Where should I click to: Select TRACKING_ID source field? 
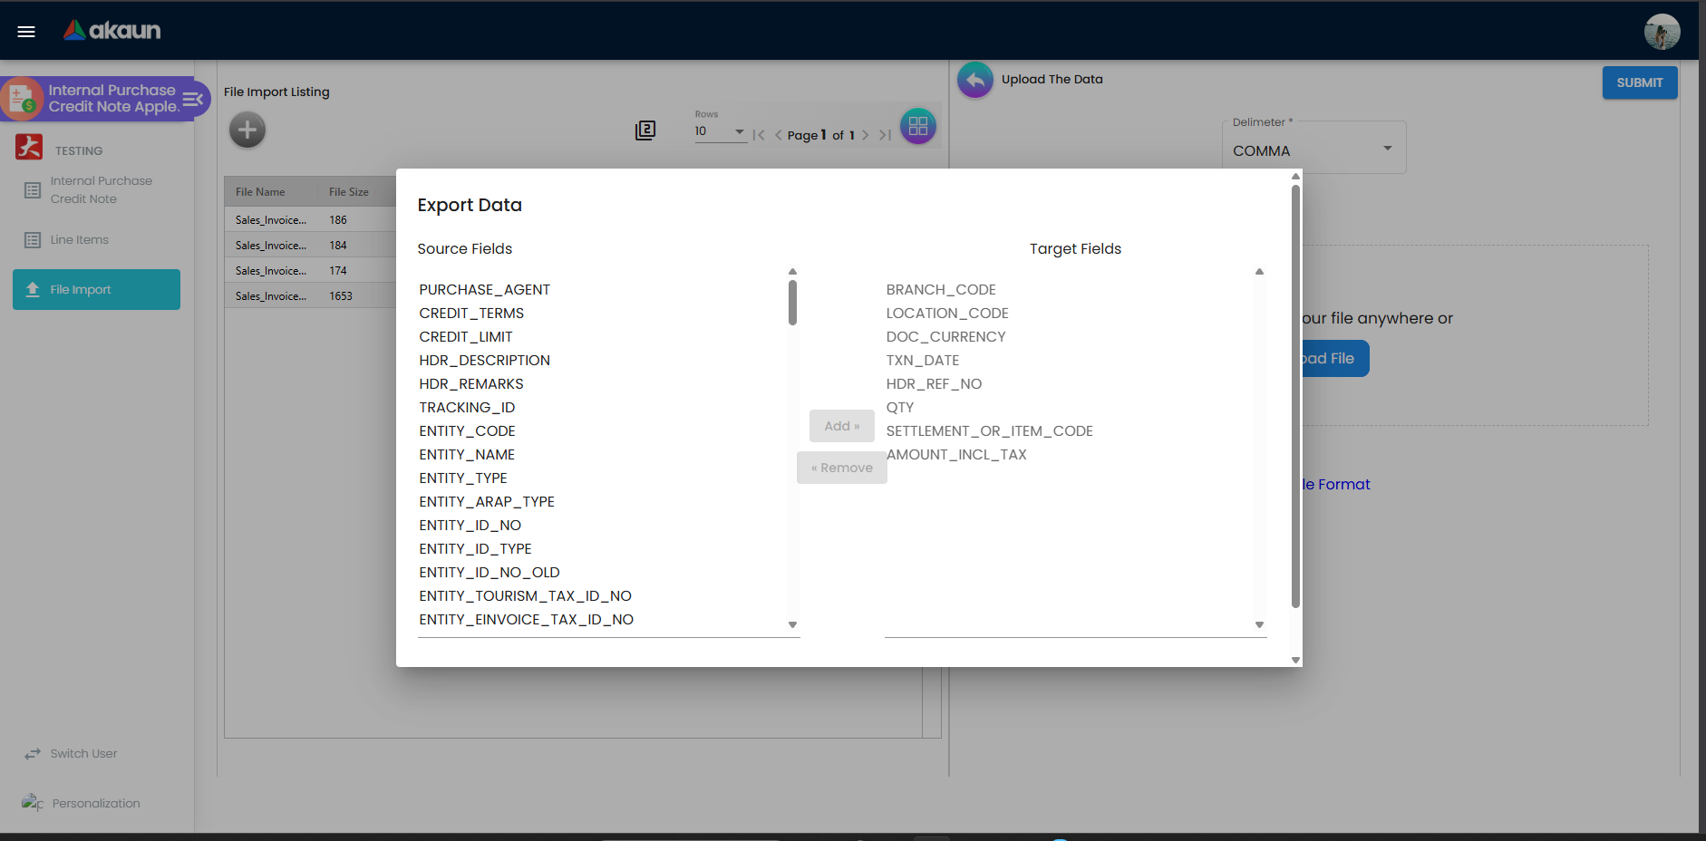coord(602,408)
